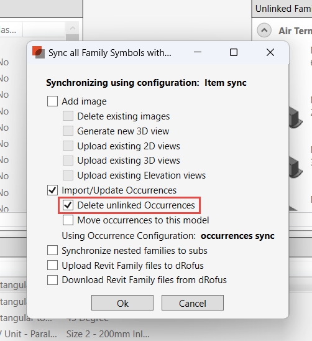Screen dimensions: 312x341
Task: Enable the Add image checkbox
Action: (x=52, y=101)
